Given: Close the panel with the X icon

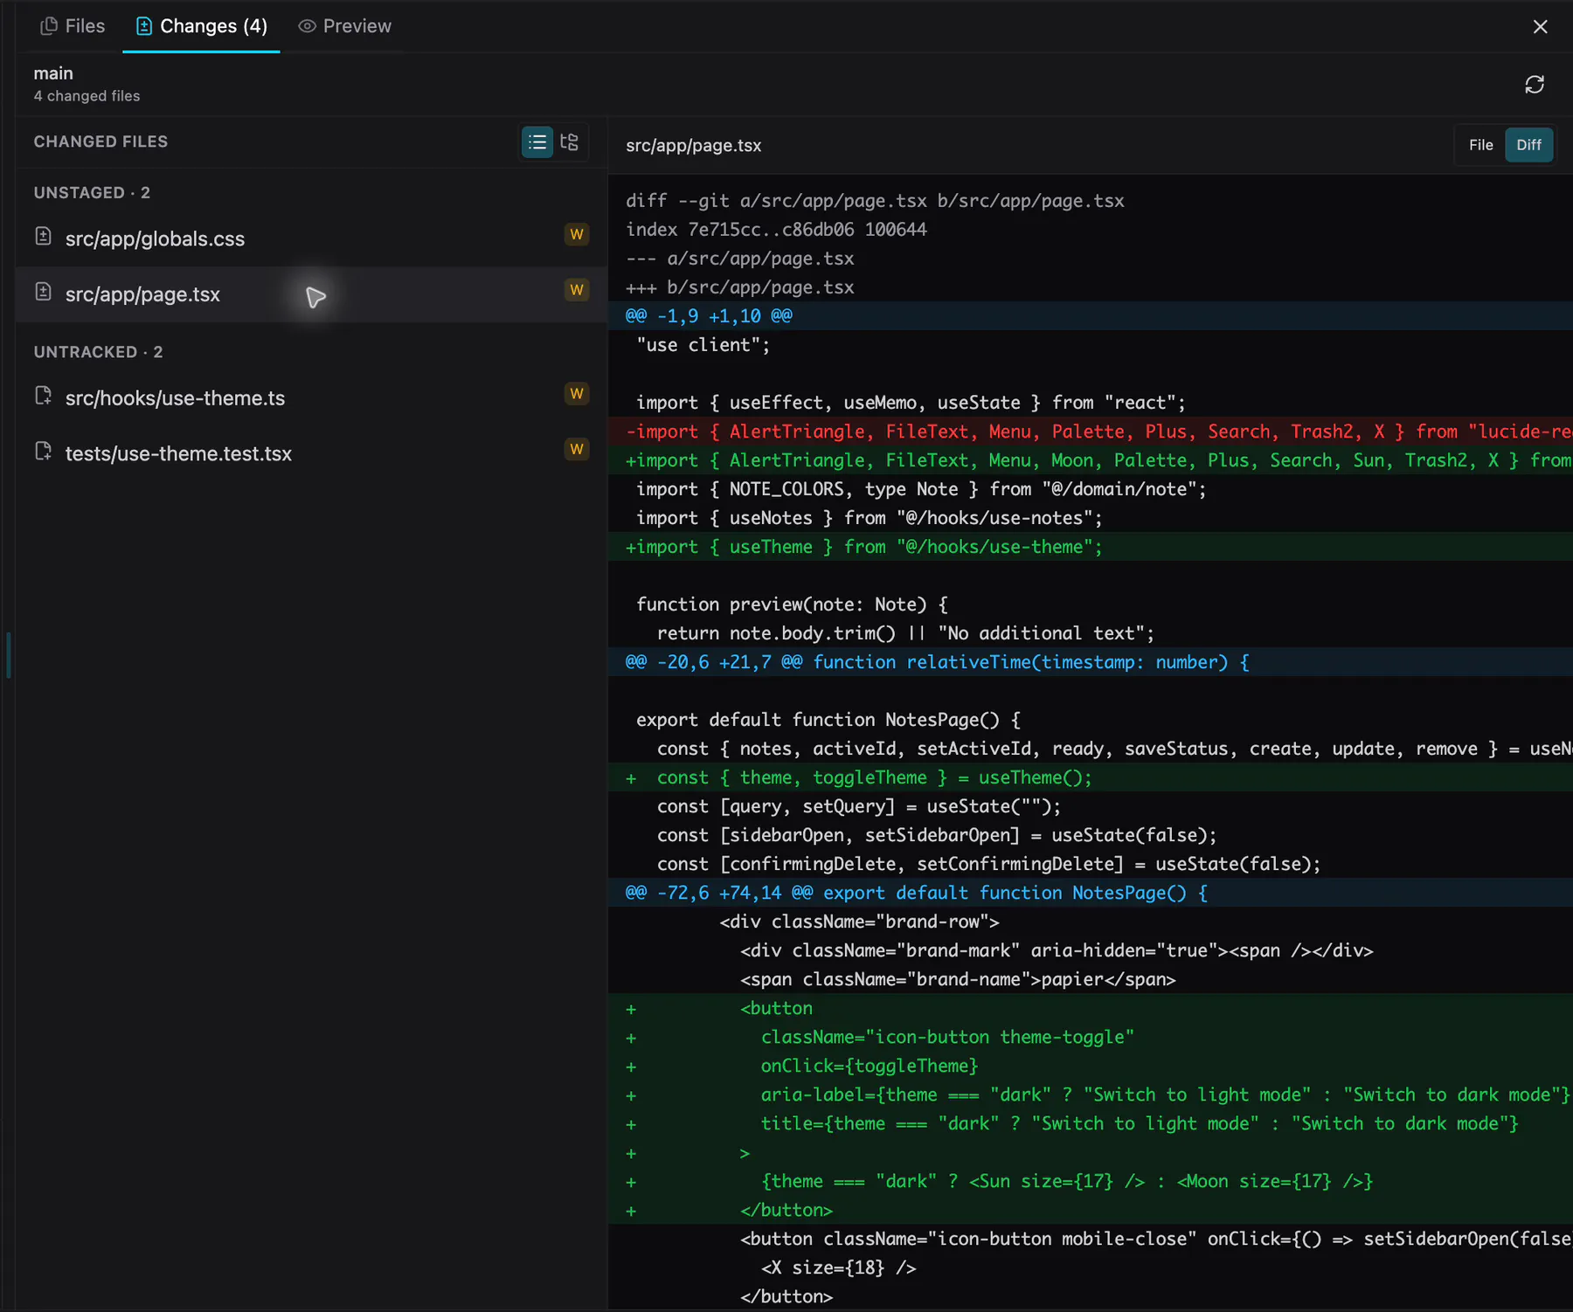Looking at the screenshot, I should [x=1540, y=27].
